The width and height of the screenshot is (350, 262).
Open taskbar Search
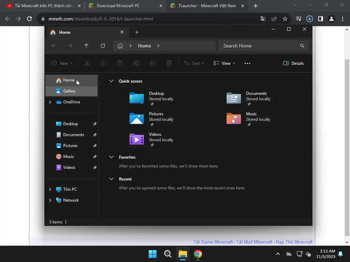point(167,254)
